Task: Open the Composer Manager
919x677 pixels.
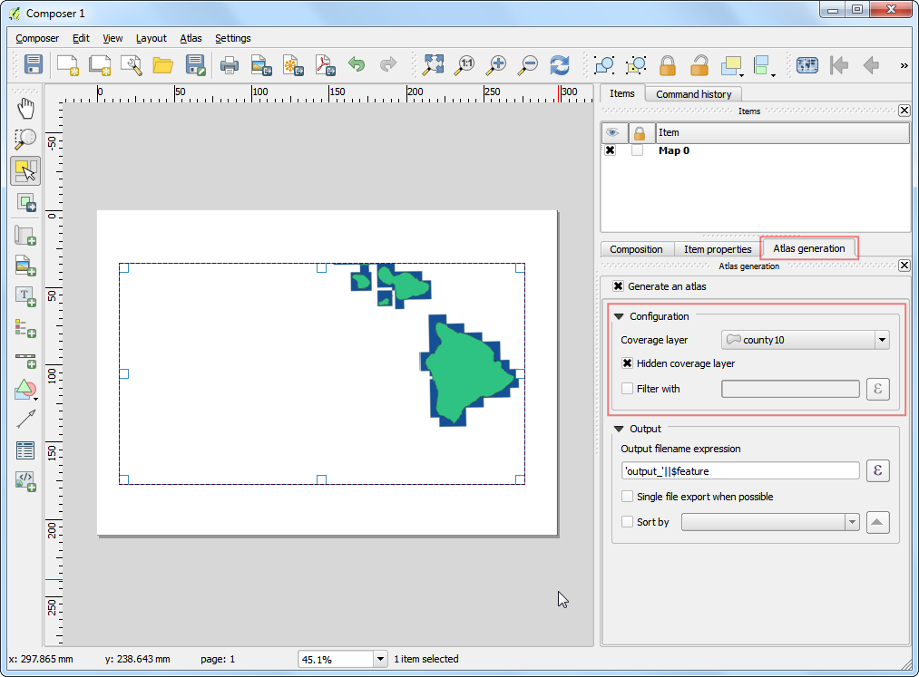Action: pyautogui.click(x=132, y=64)
